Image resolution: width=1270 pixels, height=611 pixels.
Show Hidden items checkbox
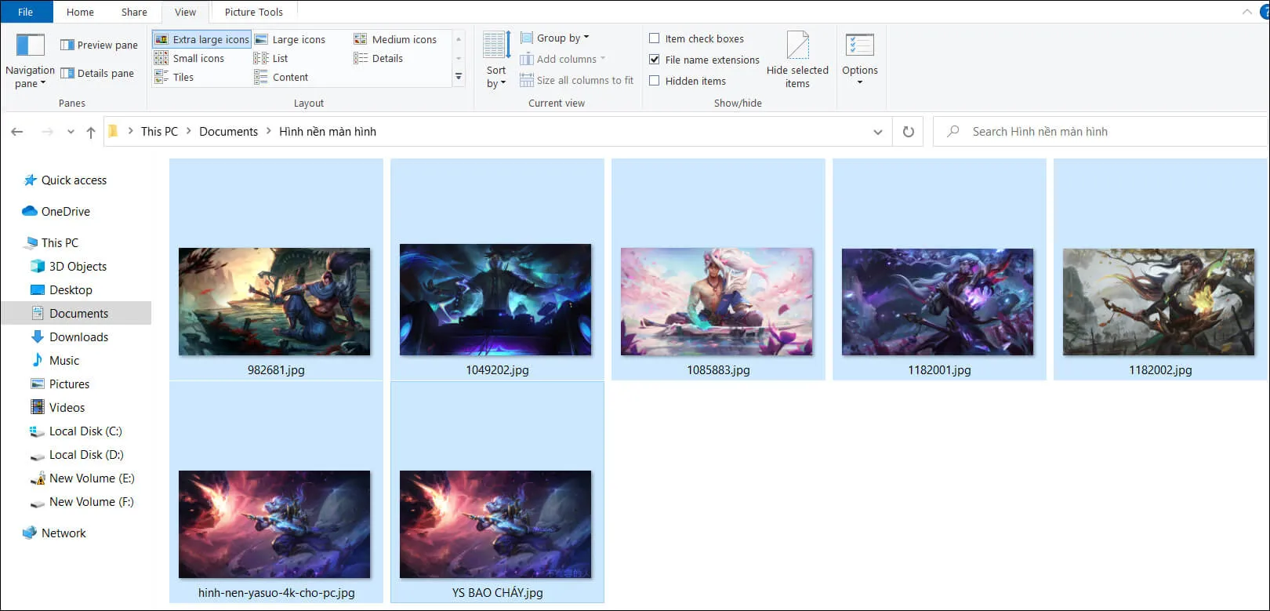(x=655, y=81)
